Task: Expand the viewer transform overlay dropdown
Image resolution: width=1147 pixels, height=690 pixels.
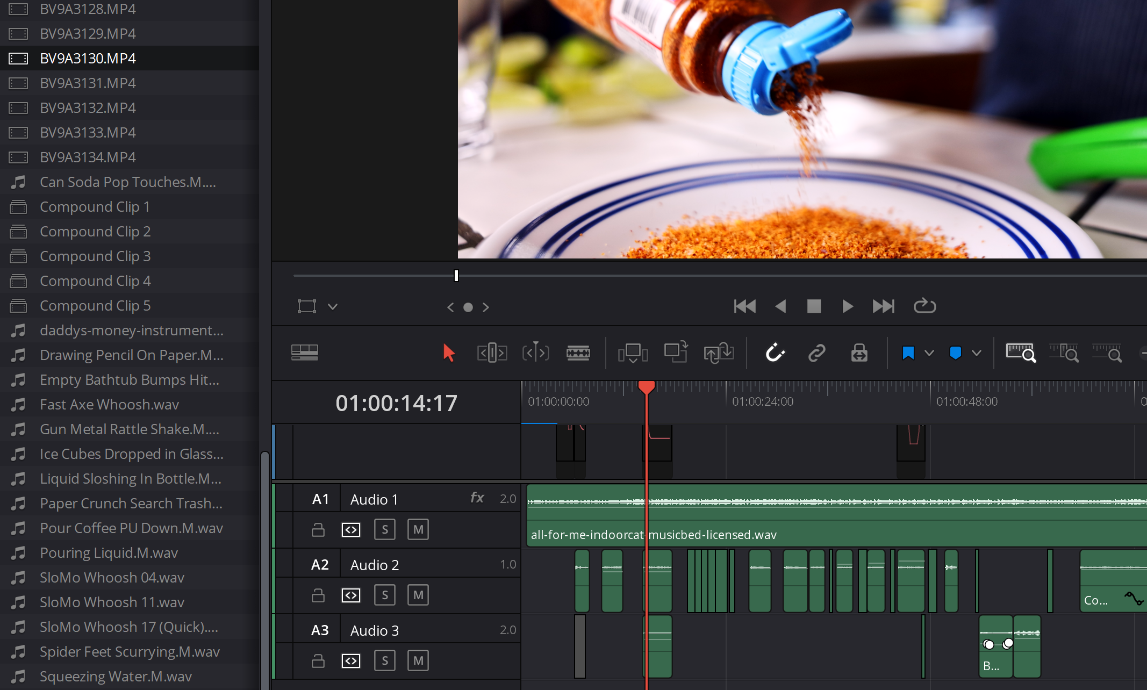Action: pyautogui.click(x=333, y=307)
